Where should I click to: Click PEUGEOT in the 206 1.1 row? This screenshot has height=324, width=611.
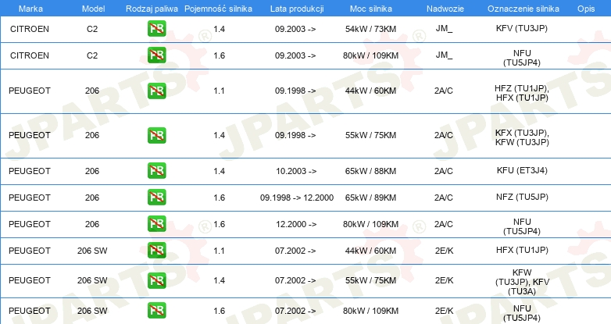(x=30, y=91)
